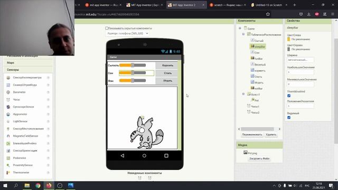Select eatBar in the components tree
The height and width of the screenshot is (190, 338).
coord(257,88)
